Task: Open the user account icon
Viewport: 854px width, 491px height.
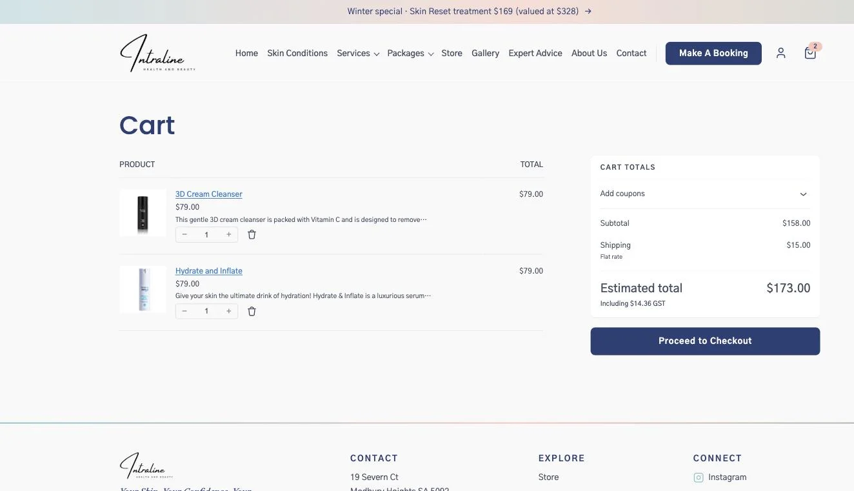Action: coord(780,53)
